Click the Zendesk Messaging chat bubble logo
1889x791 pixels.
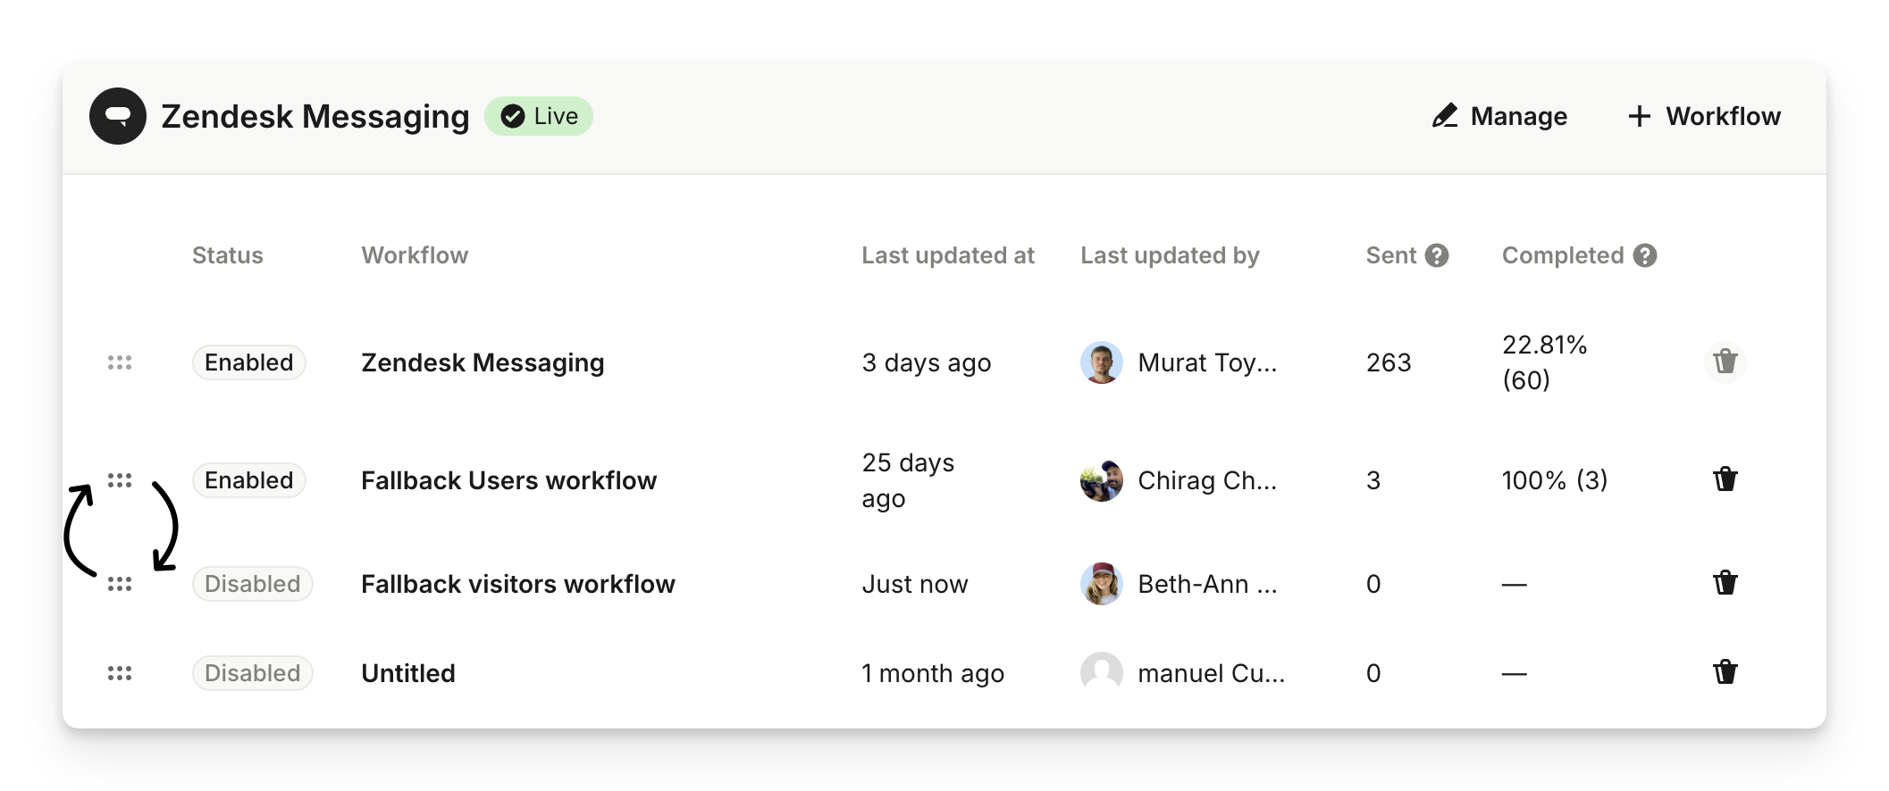click(118, 116)
